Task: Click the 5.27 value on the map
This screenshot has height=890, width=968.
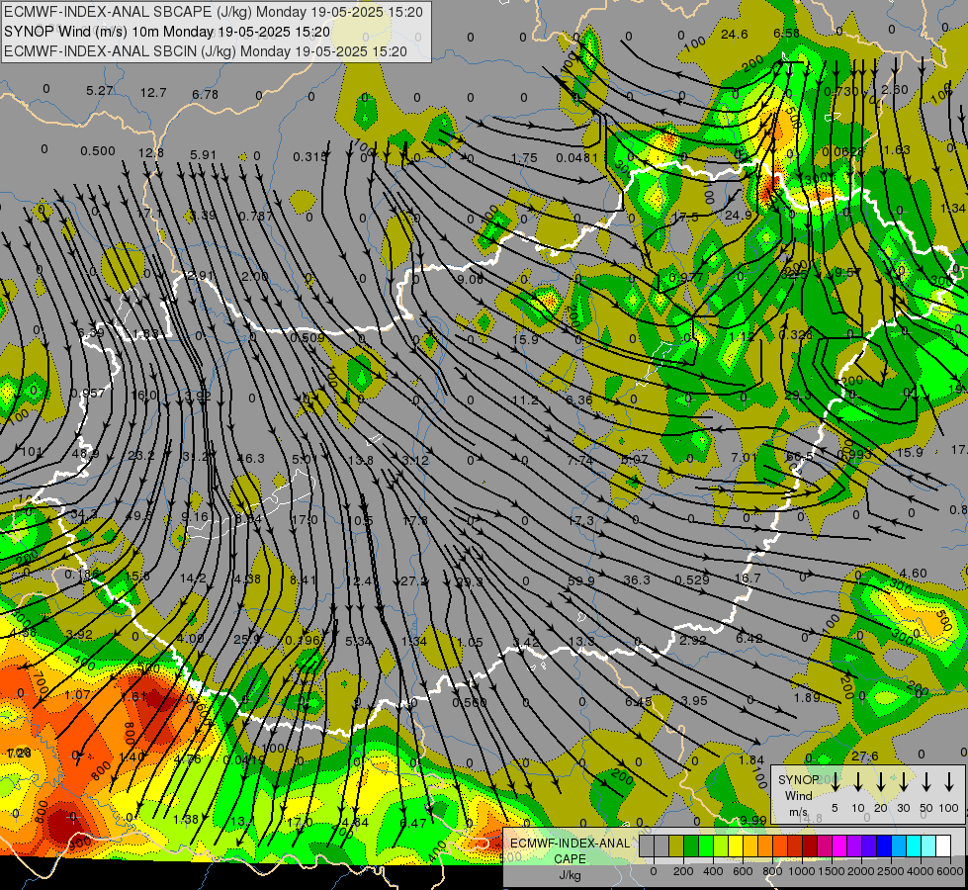Action: click(100, 91)
